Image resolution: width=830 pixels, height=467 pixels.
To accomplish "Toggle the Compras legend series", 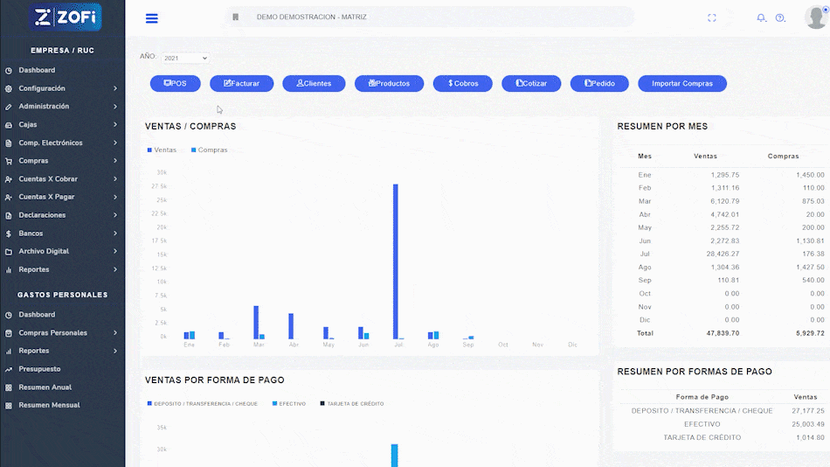I will click(209, 150).
